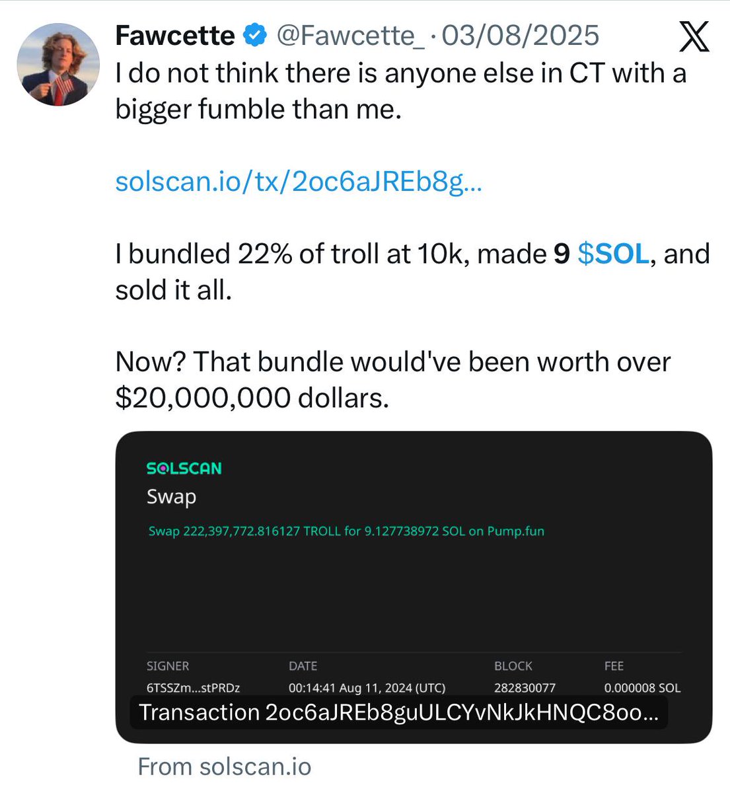Click the "bigger fumble than me" tweet text
This screenshot has height=793, width=730.
[258, 109]
